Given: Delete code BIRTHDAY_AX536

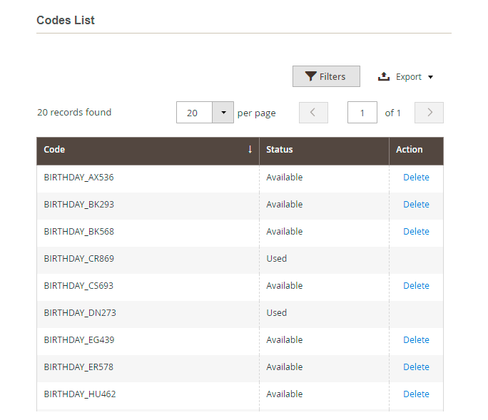Looking at the screenshot, I should pos(416,178).
